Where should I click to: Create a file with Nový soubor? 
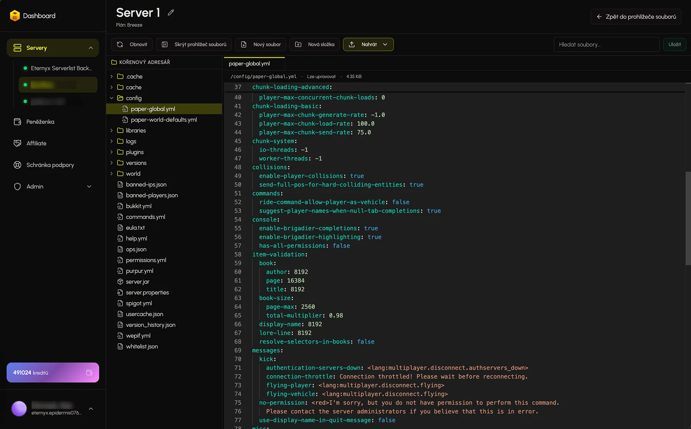(x=260, y=44)
